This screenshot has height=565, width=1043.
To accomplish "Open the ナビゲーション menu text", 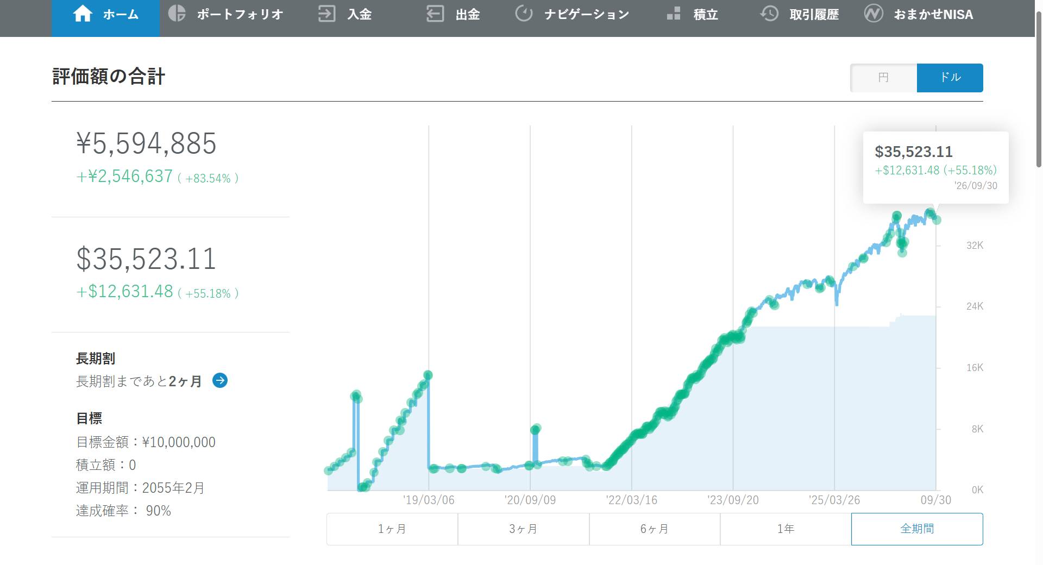I will pos(587,14).
